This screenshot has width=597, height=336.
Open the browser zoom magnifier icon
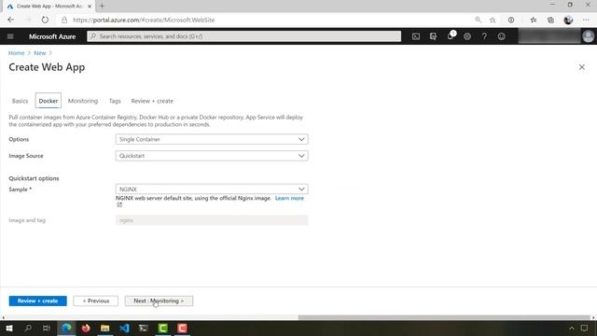(x=478, y=20)
